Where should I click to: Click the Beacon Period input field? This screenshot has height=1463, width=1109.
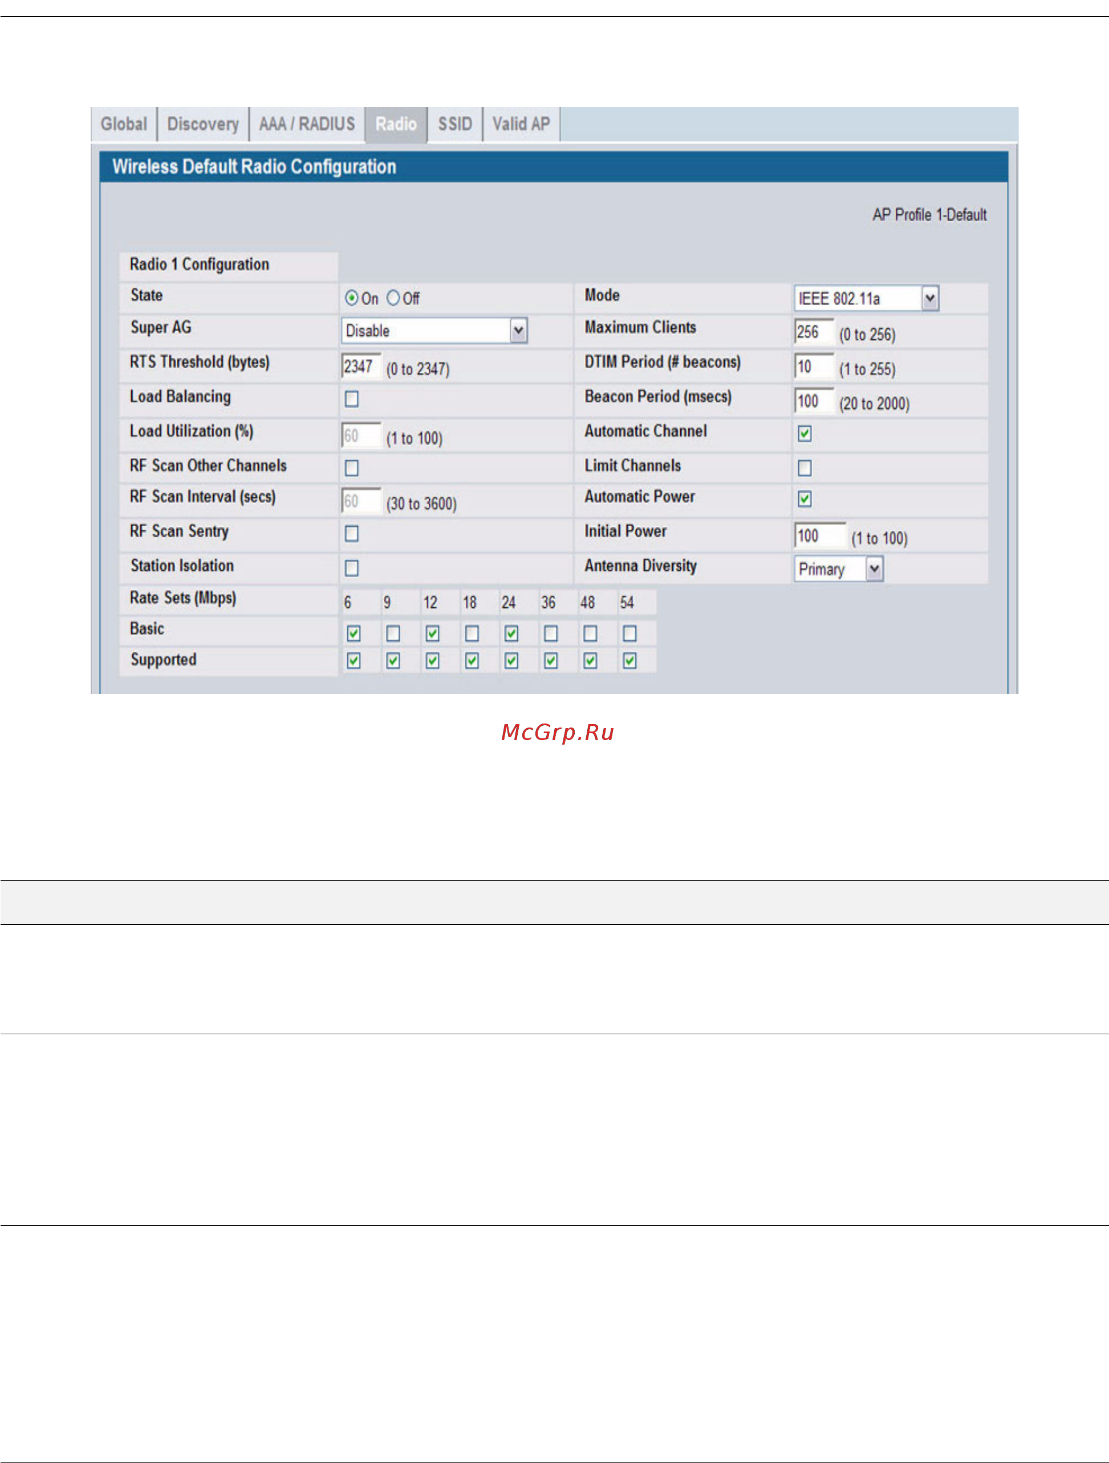814,401
